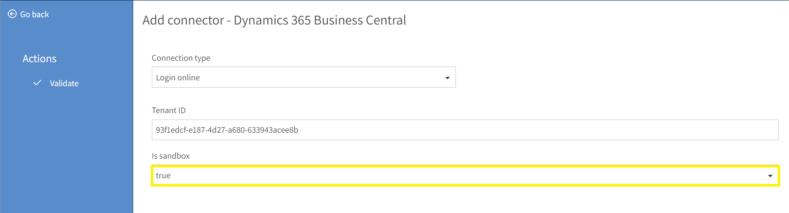Select the Login online combo box
Image resolution: width=789 pixels, height=213 pixels.
[304, 77]
